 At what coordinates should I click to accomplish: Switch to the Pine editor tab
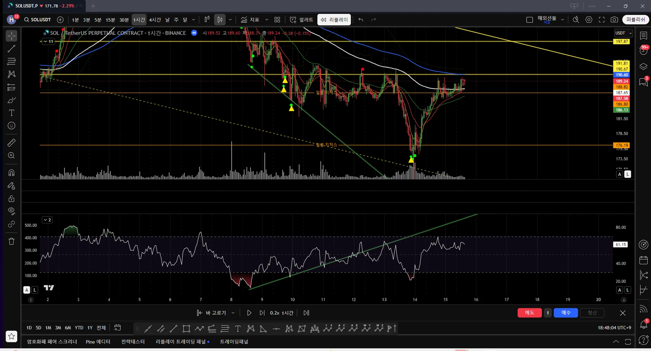coord(98,342)
